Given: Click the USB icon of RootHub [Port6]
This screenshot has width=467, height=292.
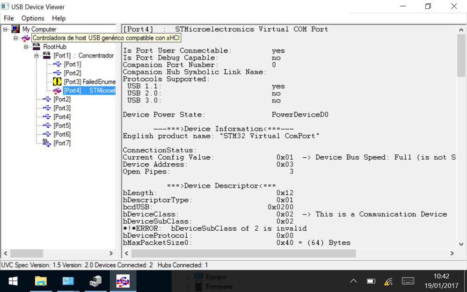Looking at the screenshot, I should click(47, 134).
